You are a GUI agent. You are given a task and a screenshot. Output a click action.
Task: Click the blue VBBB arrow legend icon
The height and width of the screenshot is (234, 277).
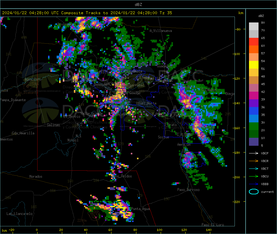point(254,184)
